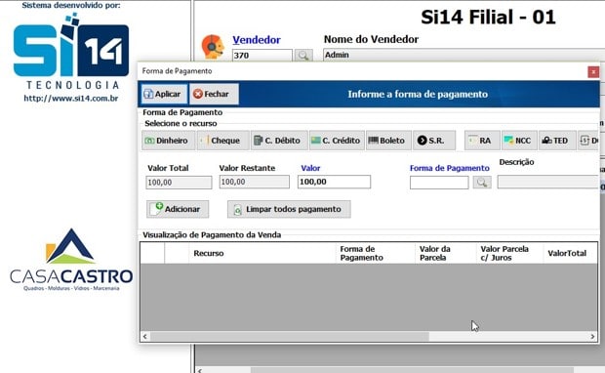The height and width of the screenshot is (373, 605).
Task: Click the Aplicar button
Action: tap(164, 94)
